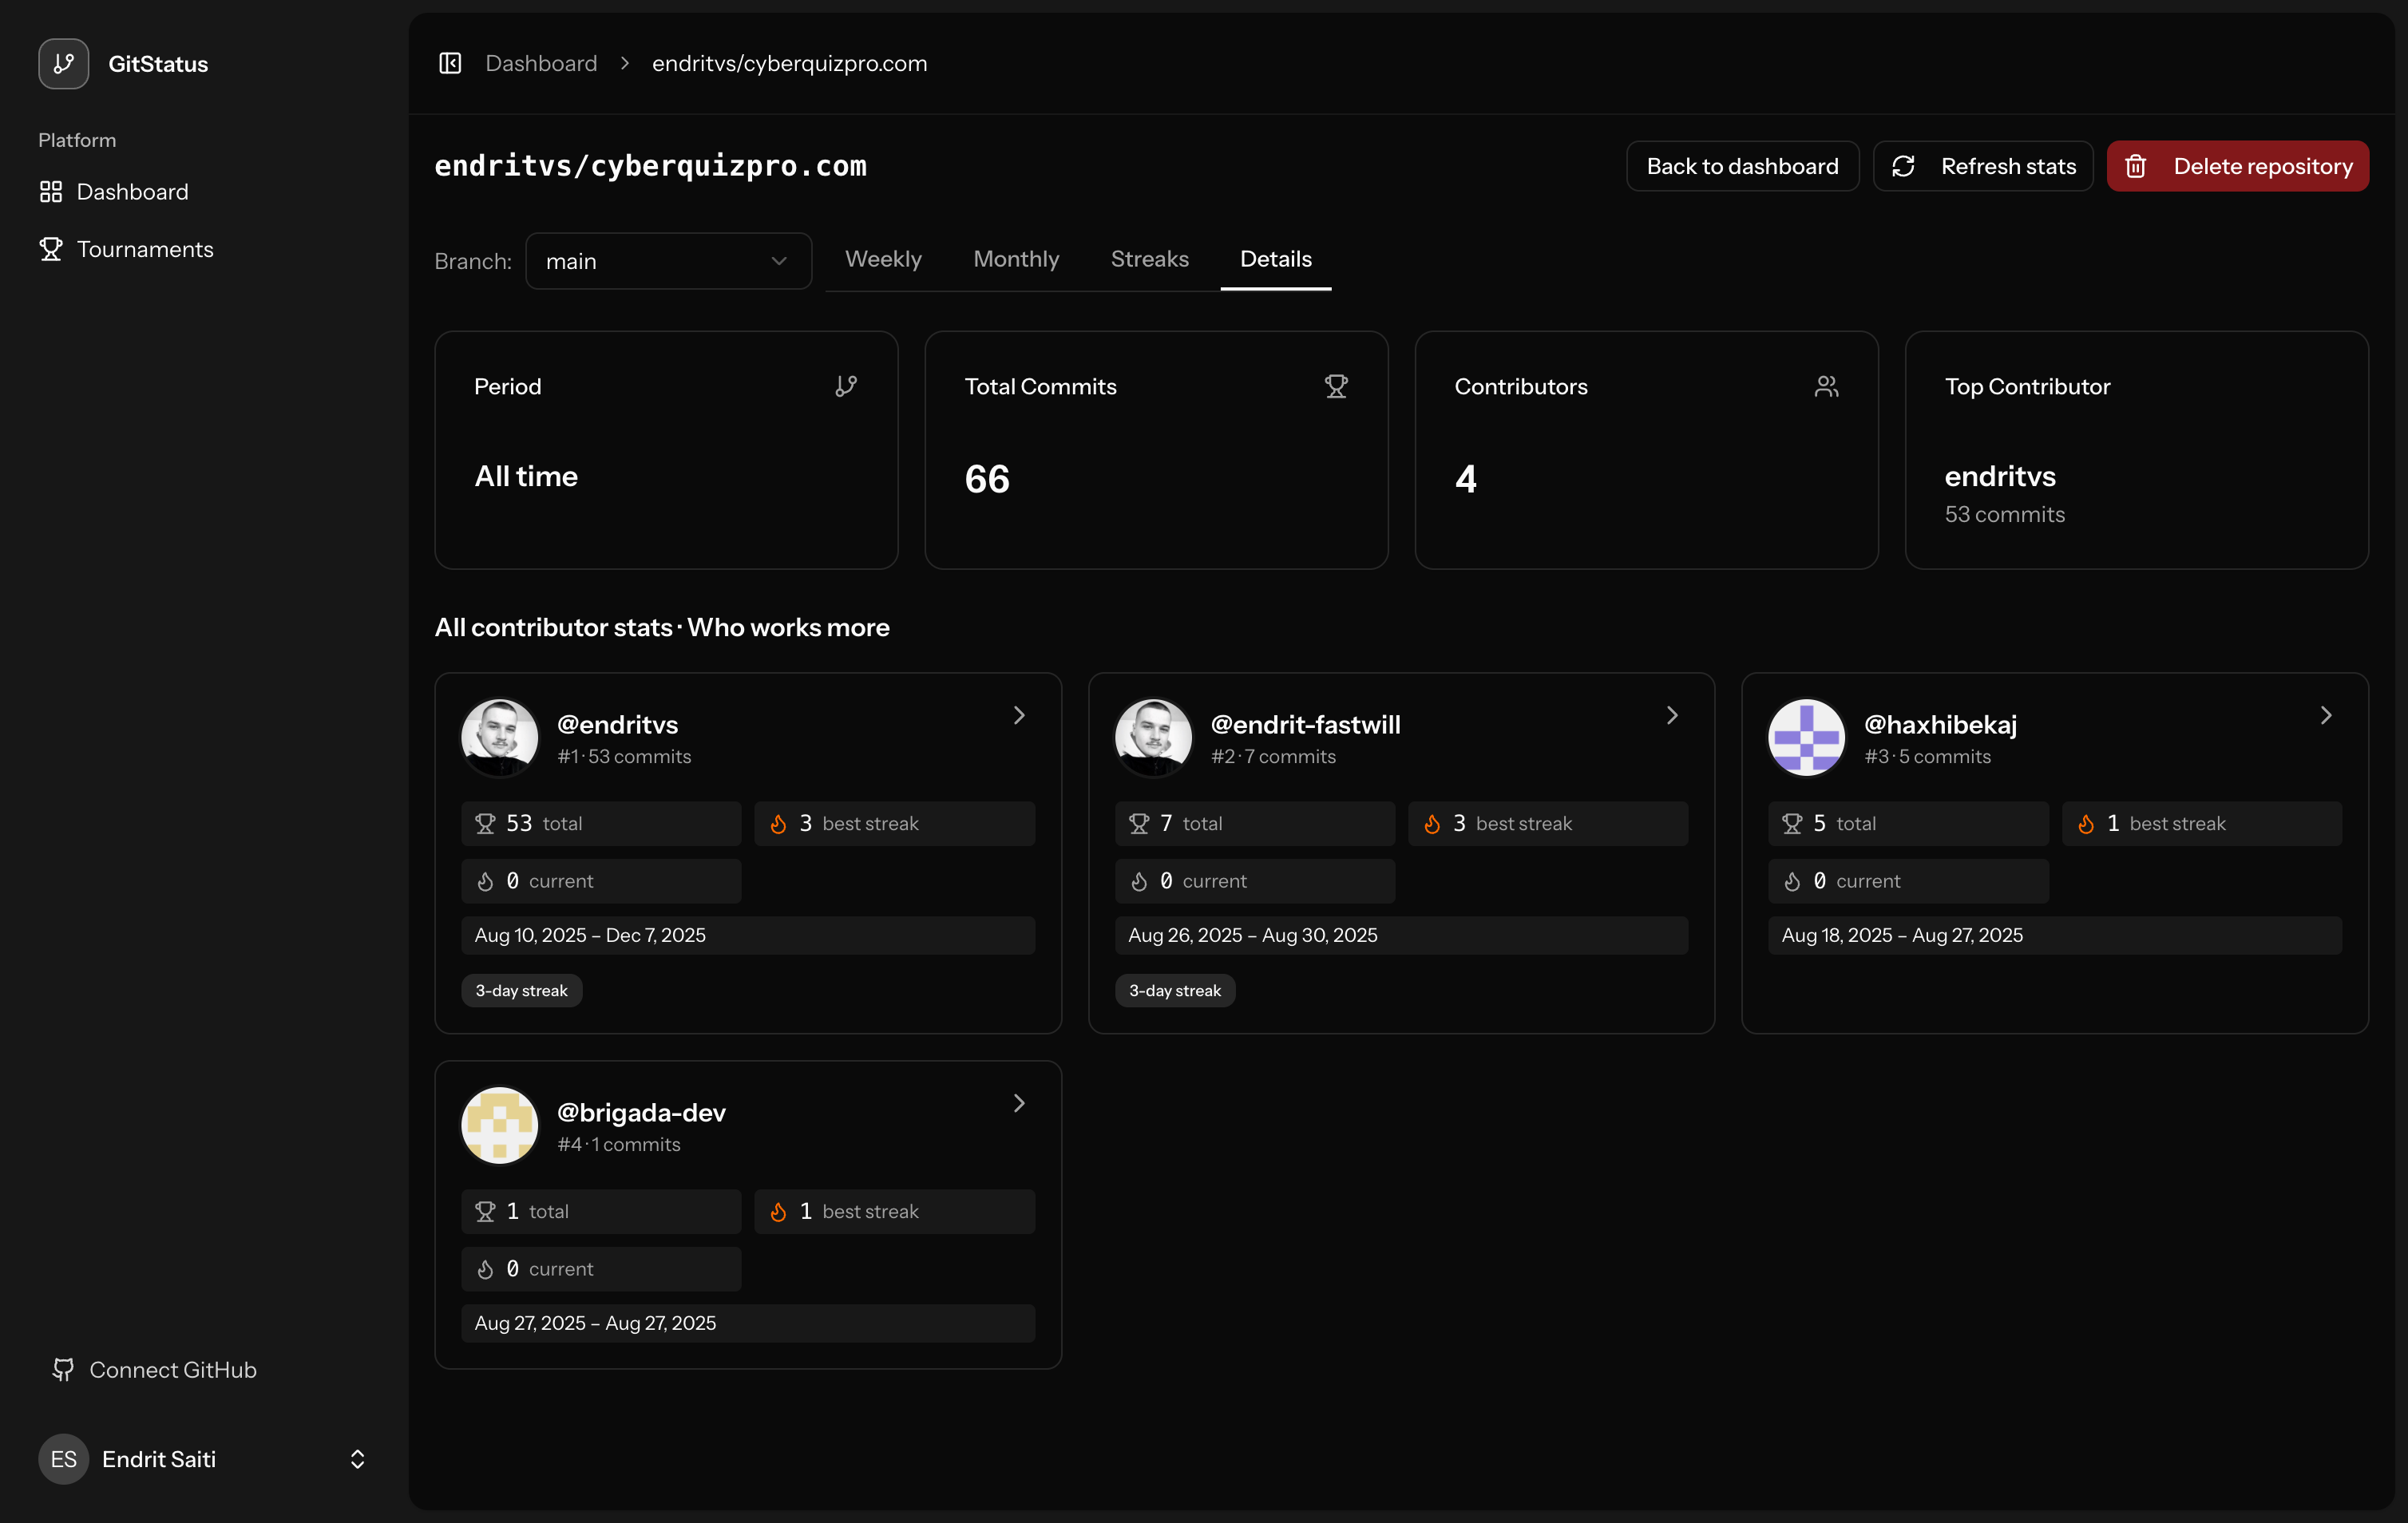
Task: Switch to the Streaks tab
Action: [1150, 259]
